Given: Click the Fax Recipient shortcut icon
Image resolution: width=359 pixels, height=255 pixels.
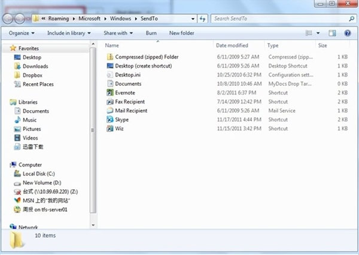Looking at the screenshot, I should (x=110, y=102).
